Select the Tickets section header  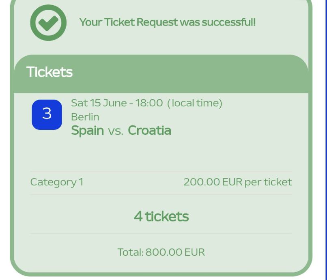point(49,72)
